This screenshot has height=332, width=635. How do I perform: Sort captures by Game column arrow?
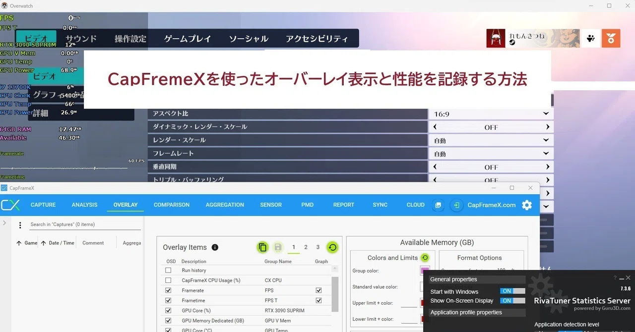(19, 243)
